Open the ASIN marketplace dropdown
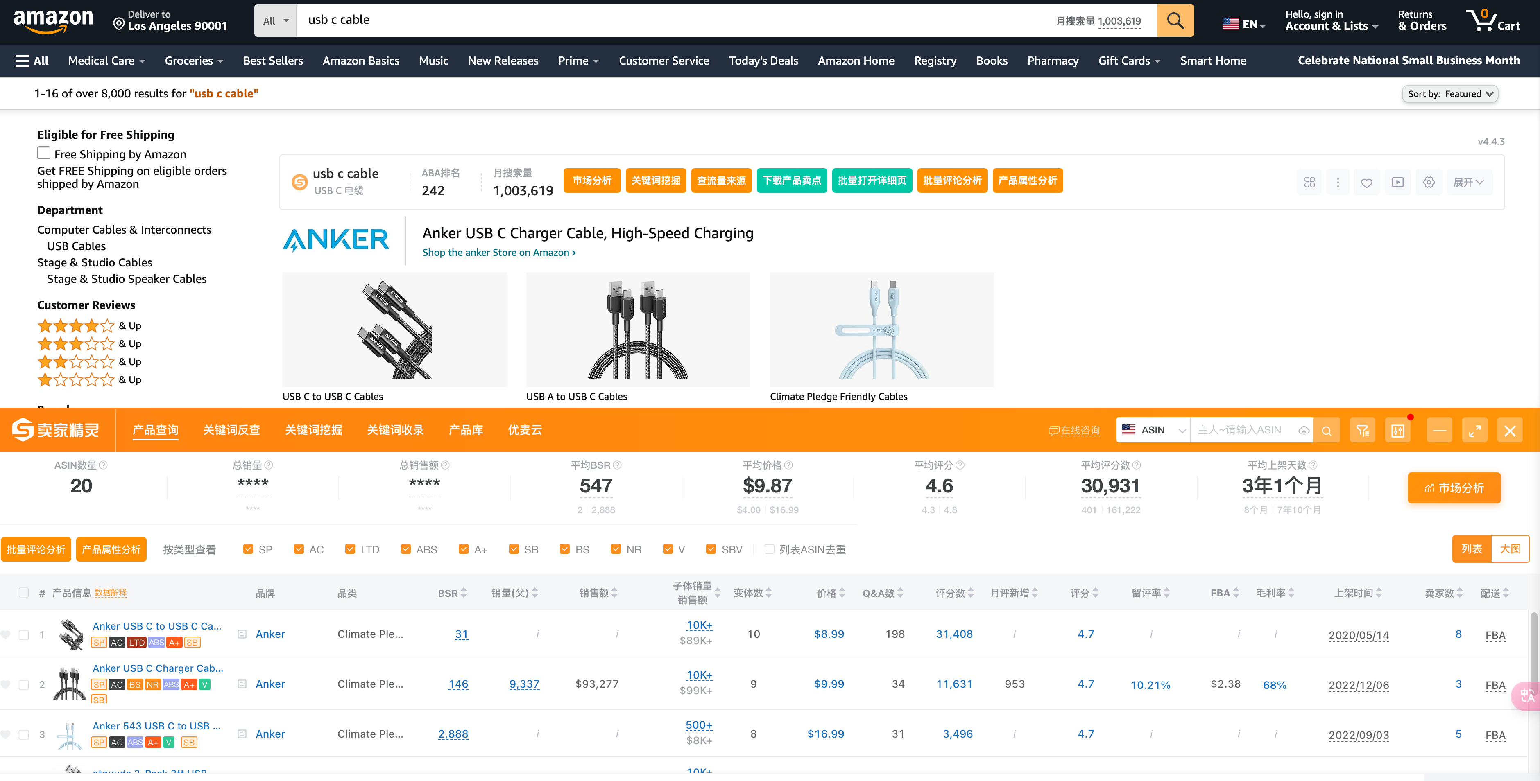Viewport: 1540px width, 781px height. tap(1154, 430)
